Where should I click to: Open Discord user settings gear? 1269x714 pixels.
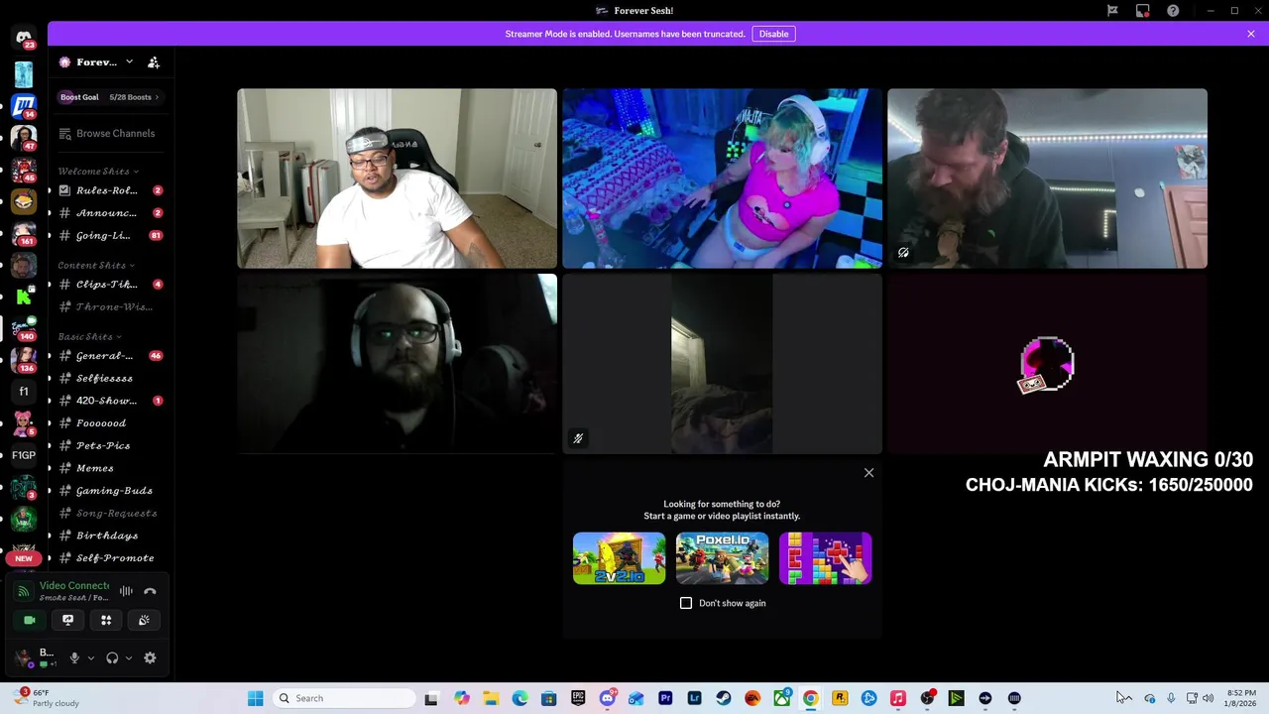click(x=150, y=657)
